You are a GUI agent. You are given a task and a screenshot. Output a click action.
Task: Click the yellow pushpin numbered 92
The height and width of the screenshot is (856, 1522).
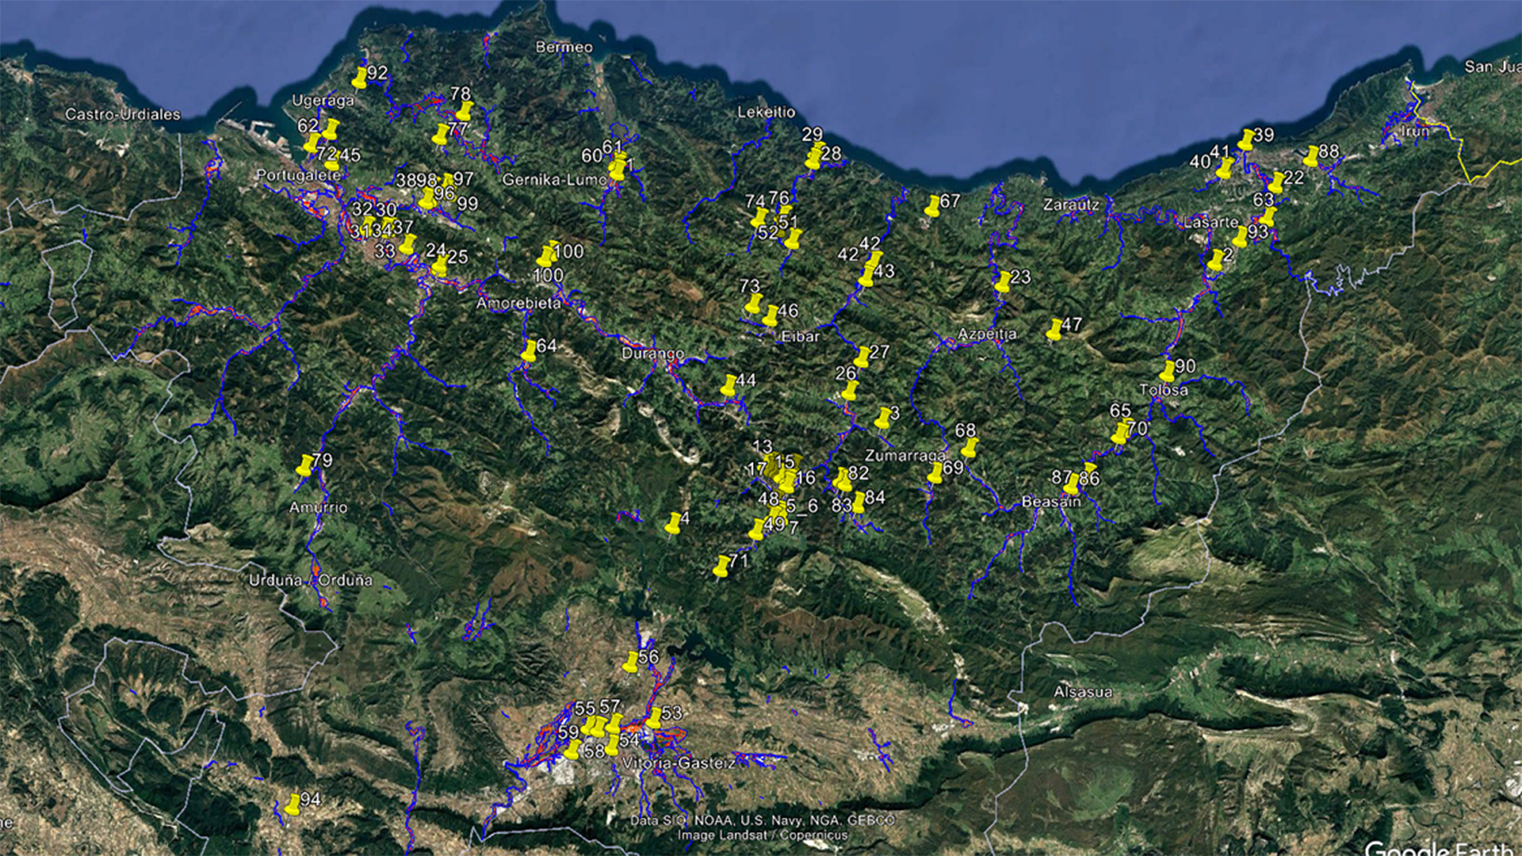tap(360, 78)
